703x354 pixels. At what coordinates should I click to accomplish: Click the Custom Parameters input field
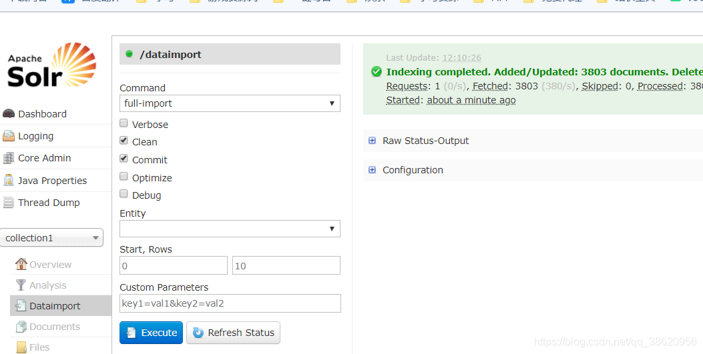click(x=230, y=303)
